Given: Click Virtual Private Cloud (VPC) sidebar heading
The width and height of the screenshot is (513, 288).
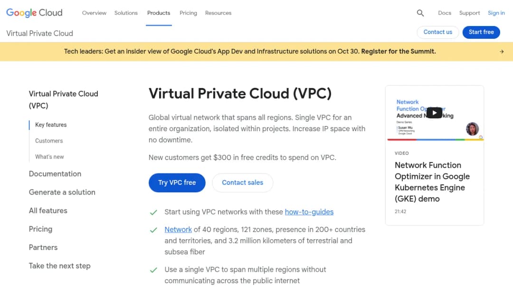Looking at the screenshot, I should [64, 100].
